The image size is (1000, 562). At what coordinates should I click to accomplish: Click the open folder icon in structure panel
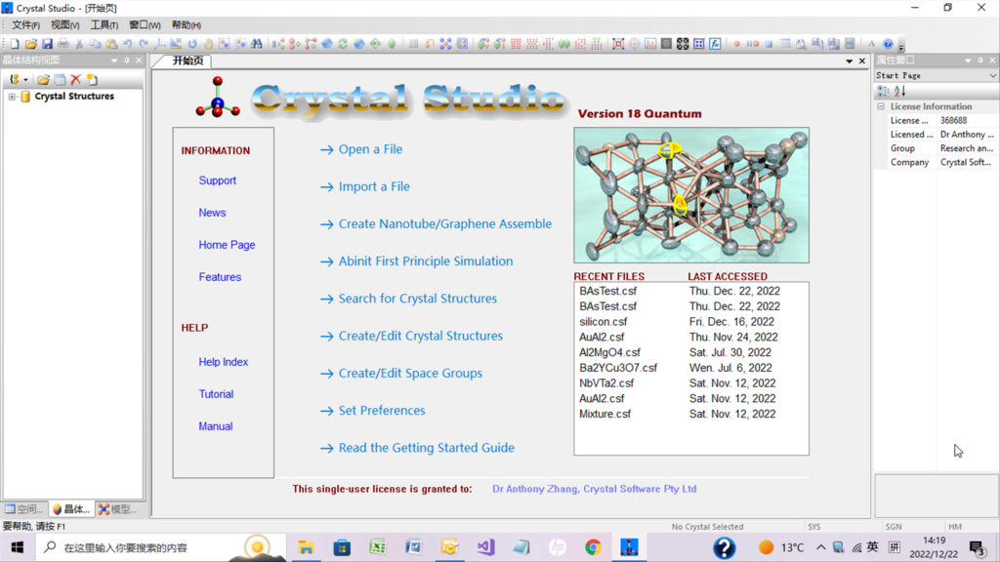(44, 79)
